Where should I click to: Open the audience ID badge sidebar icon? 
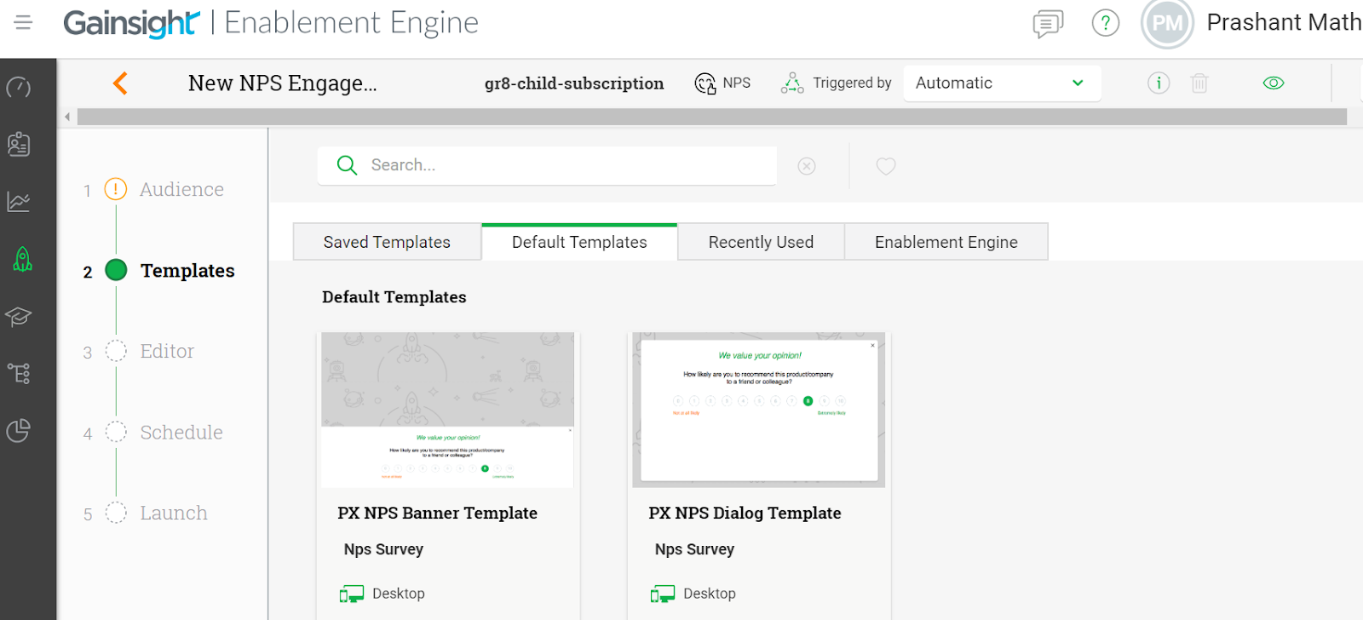click(19, 145)
